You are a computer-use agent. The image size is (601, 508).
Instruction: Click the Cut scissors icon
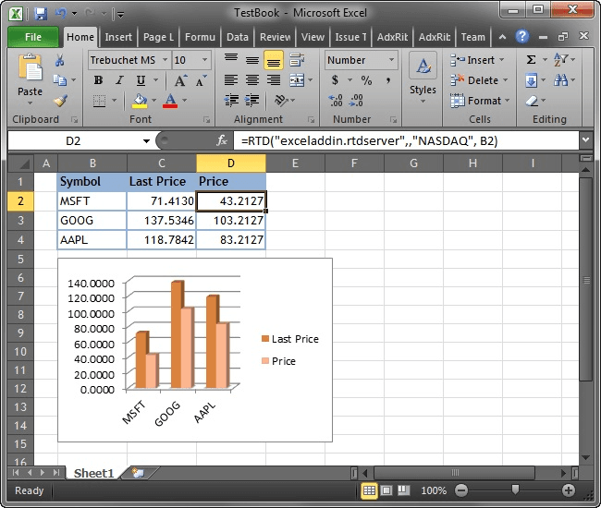60,60
